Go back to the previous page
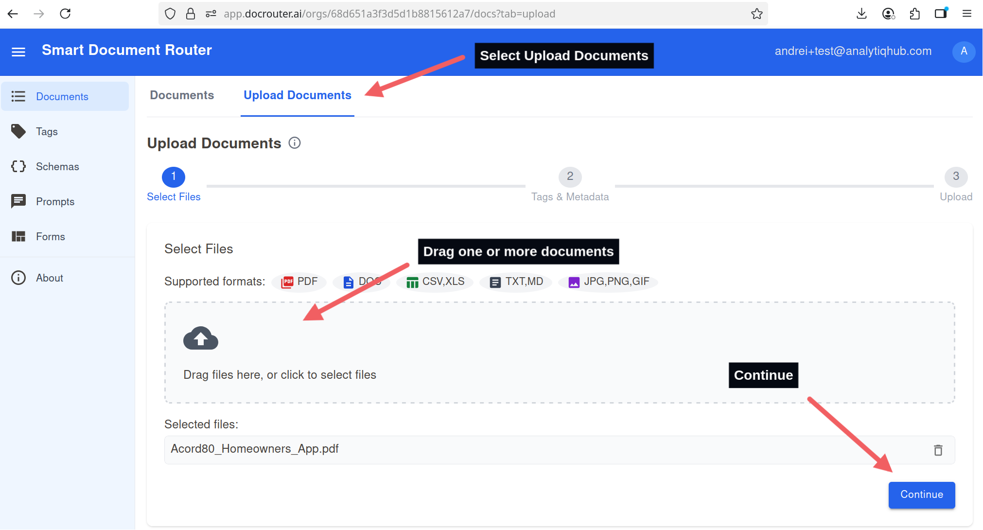This screenshot has height=530, width=983. 13,14
